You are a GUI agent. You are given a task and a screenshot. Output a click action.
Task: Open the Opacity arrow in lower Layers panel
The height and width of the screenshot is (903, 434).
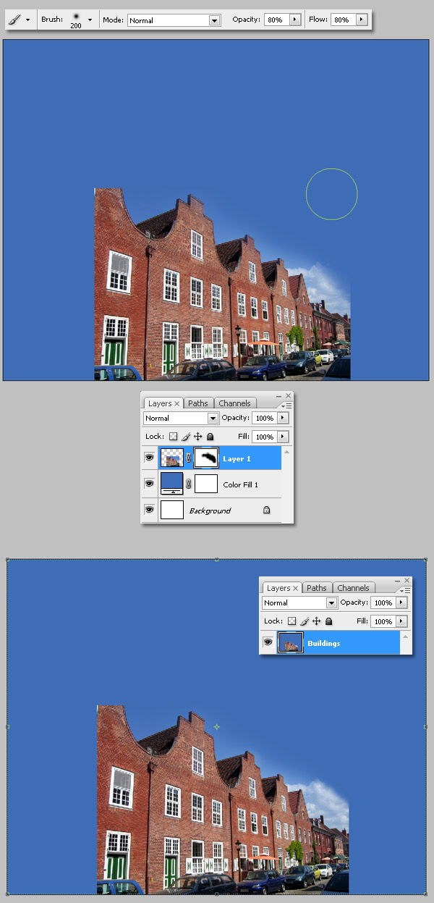(401, 602)
